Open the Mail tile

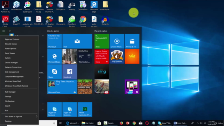click(77, 41)
